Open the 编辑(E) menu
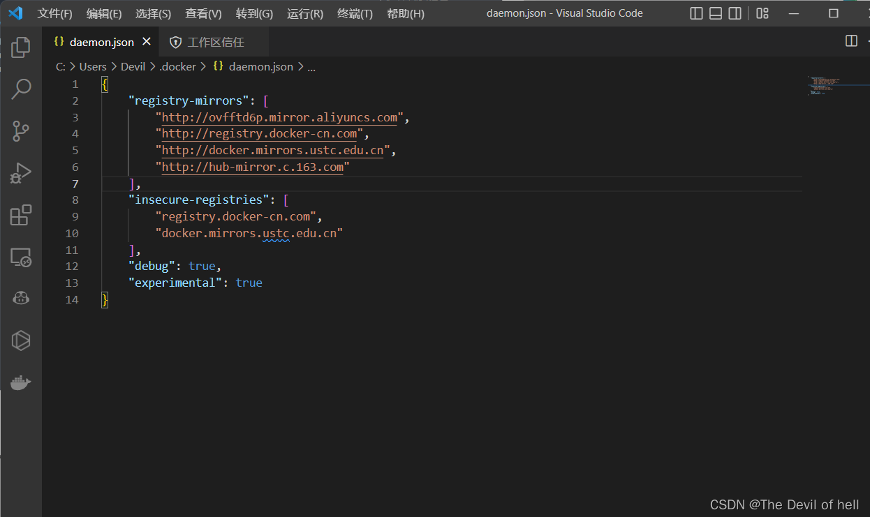 coord(104,14)
